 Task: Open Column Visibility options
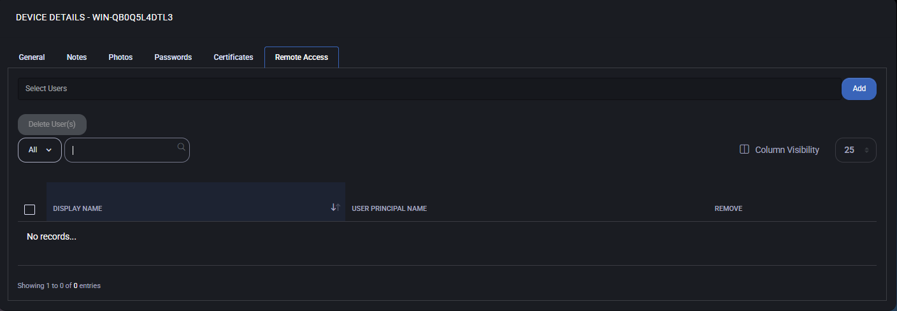click(779, 150)
